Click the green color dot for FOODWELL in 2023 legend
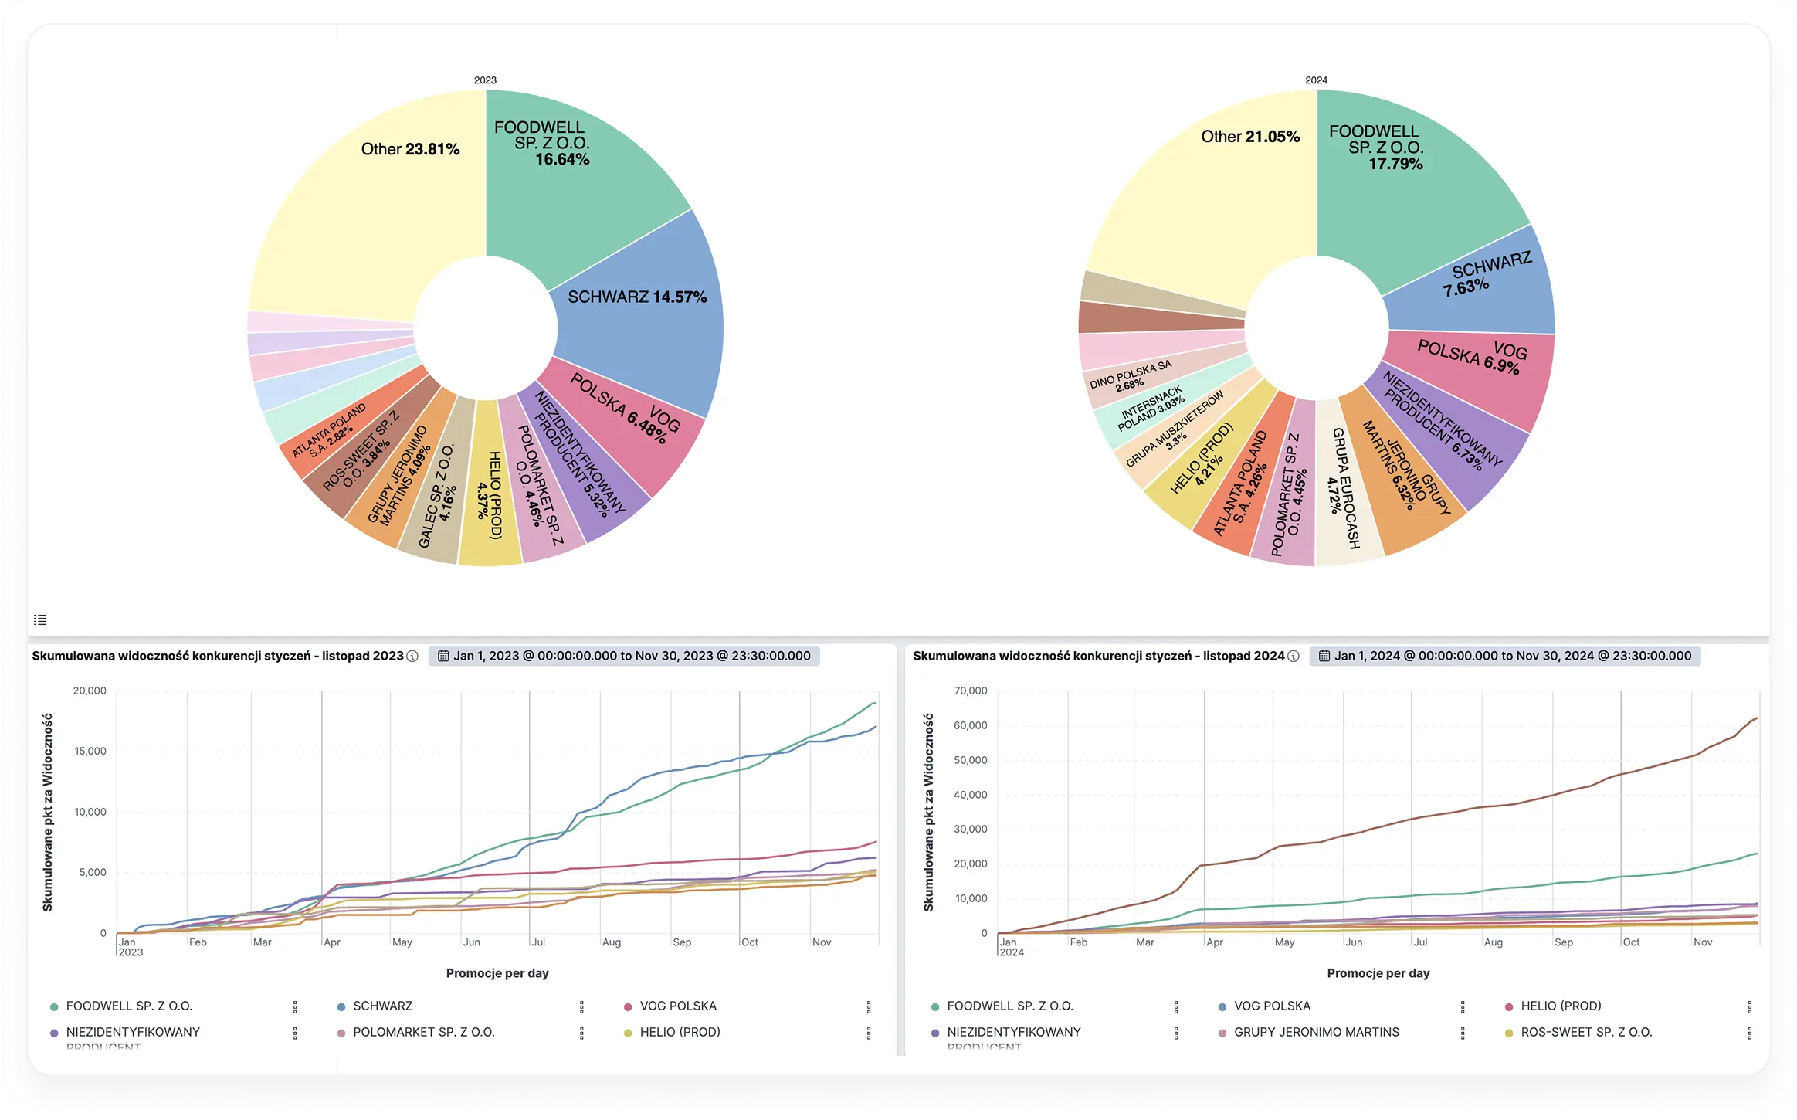This screenshot has width=1797, height=1120. pyautogui.click(x=54, y=1006)
